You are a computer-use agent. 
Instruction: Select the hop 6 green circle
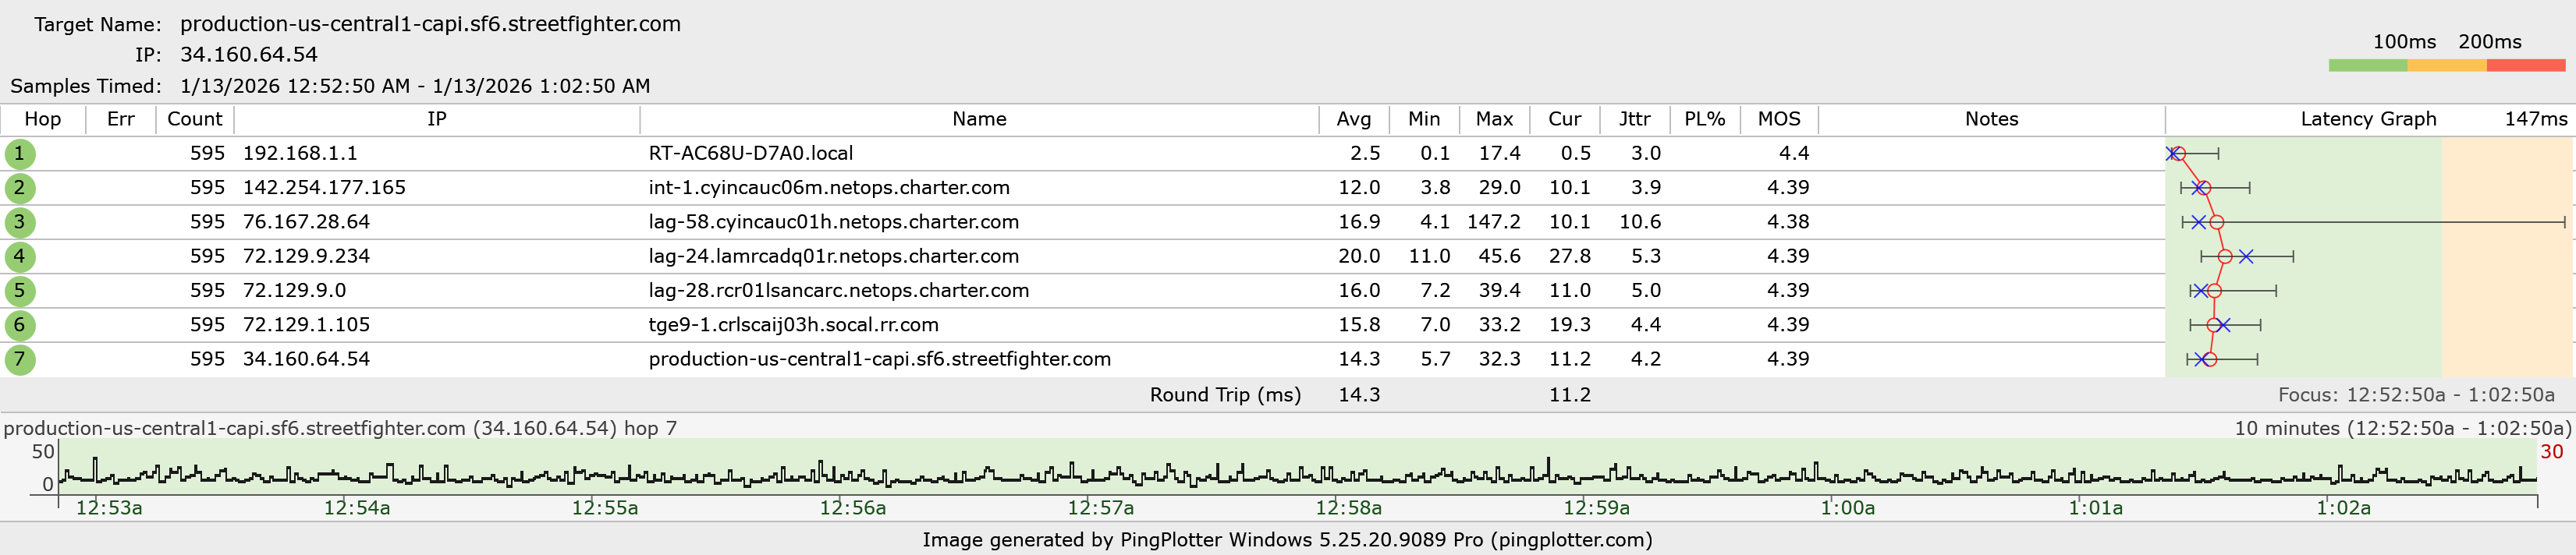[x=19, y=325]
